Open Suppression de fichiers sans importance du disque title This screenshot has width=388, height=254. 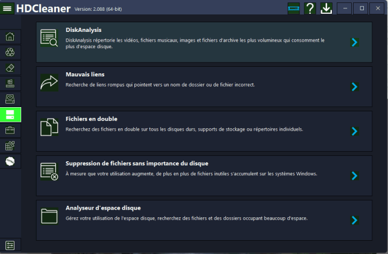tap(137, 164)
